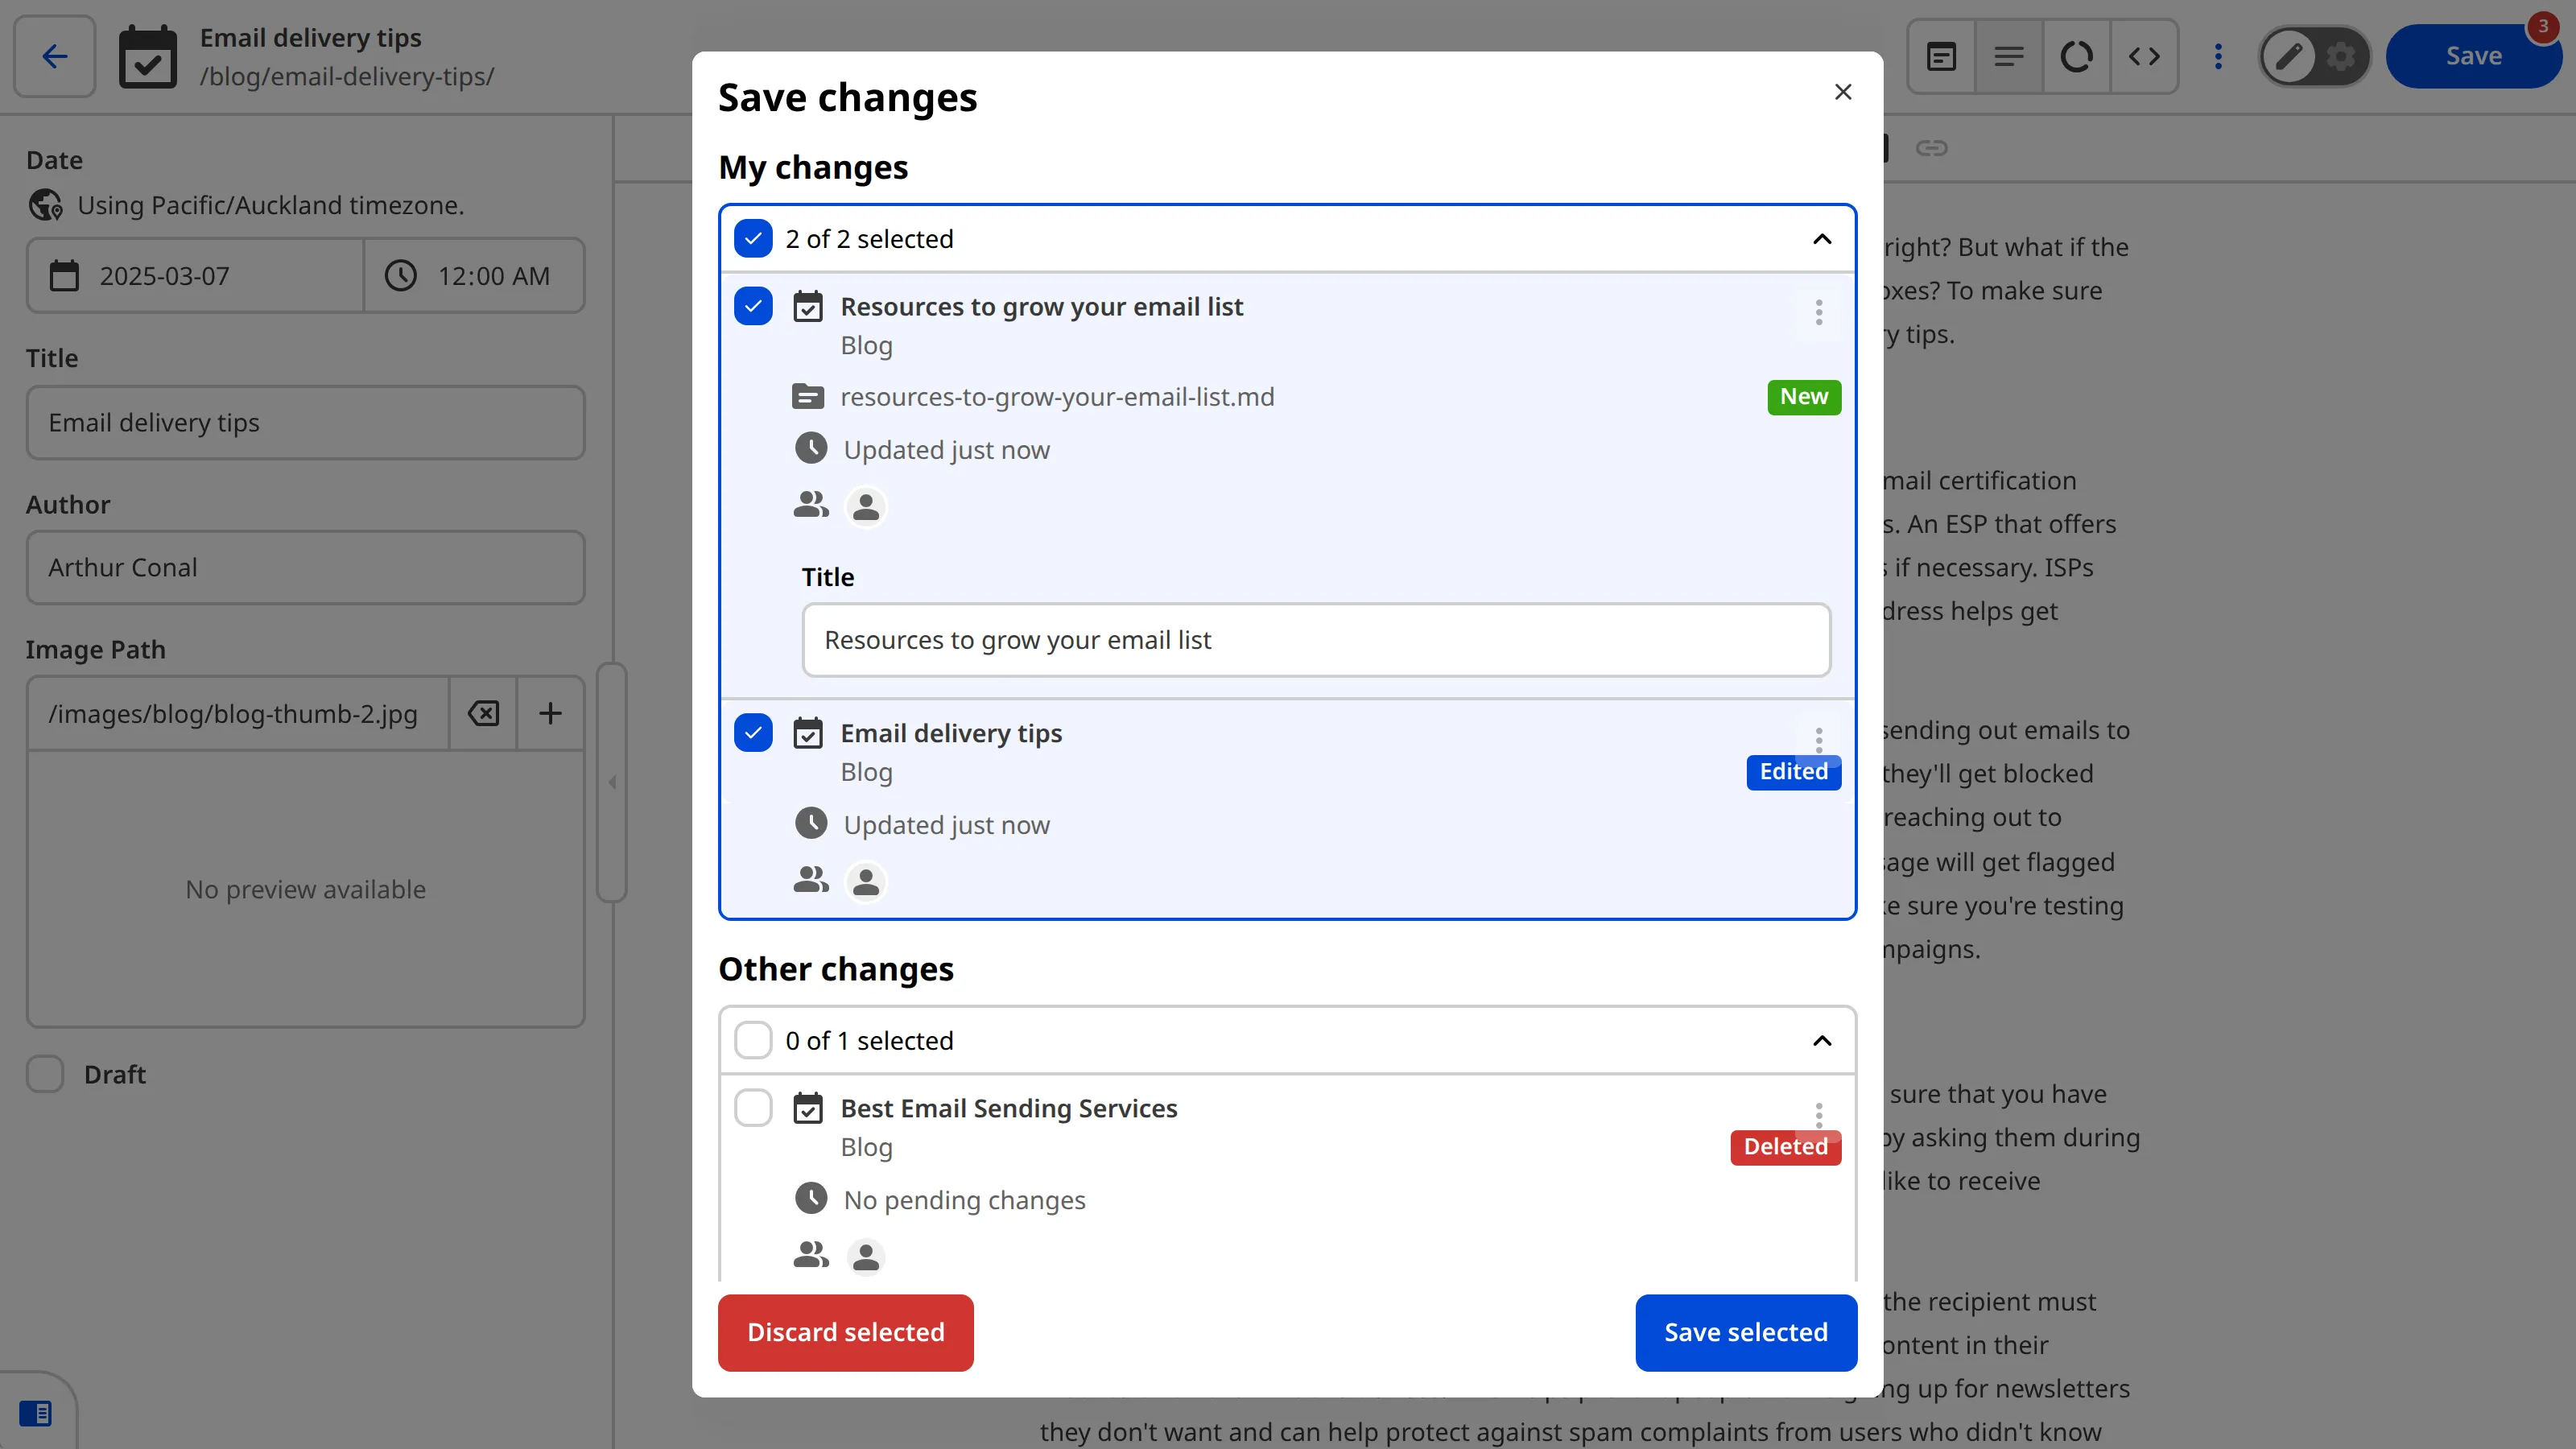Click the No preview available image area
The image size is (2576, 1449).
[306, 889]
